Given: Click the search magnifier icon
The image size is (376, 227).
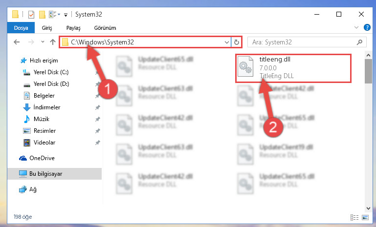Looking at the screenshot, I should (359, 42).
